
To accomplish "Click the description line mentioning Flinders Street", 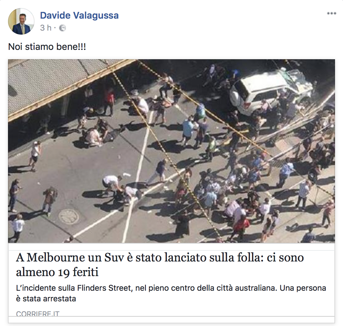I will pyautogui.click(x=171, y=288).
